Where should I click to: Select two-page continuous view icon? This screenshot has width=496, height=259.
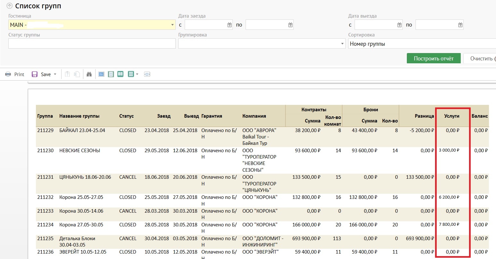121,74
